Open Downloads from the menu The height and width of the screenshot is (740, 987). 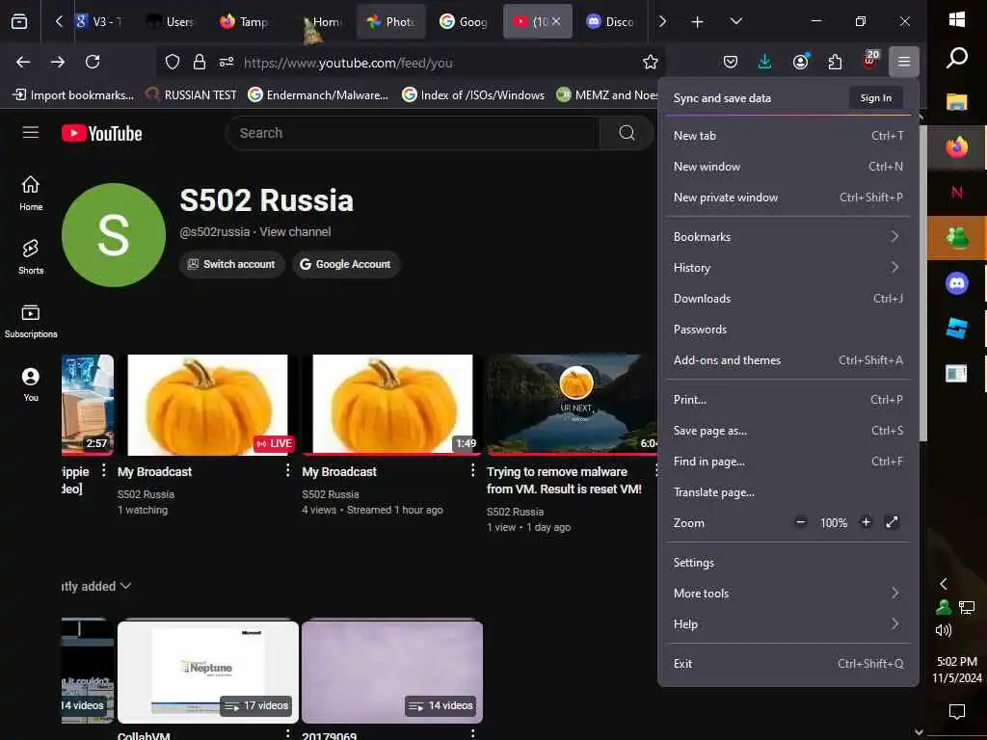788,299
